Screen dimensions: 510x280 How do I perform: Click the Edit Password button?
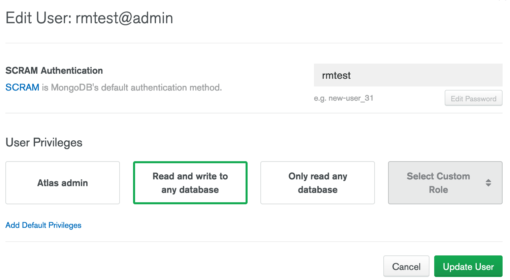click(x=474, y=98)
